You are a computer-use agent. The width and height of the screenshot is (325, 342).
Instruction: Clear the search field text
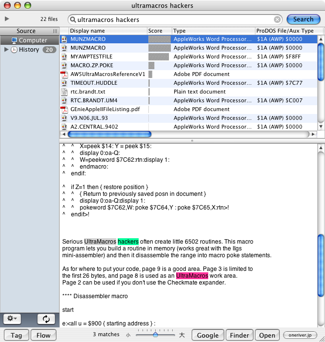pyautogui.click(x=277, y=19)
